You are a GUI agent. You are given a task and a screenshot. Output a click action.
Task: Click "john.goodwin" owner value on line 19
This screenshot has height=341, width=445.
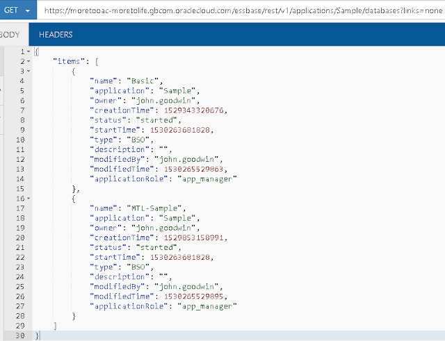click(163, 228)
